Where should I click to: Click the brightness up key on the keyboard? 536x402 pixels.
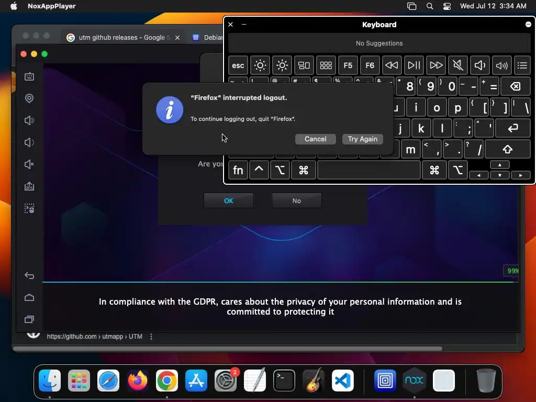tap(282, 65)
